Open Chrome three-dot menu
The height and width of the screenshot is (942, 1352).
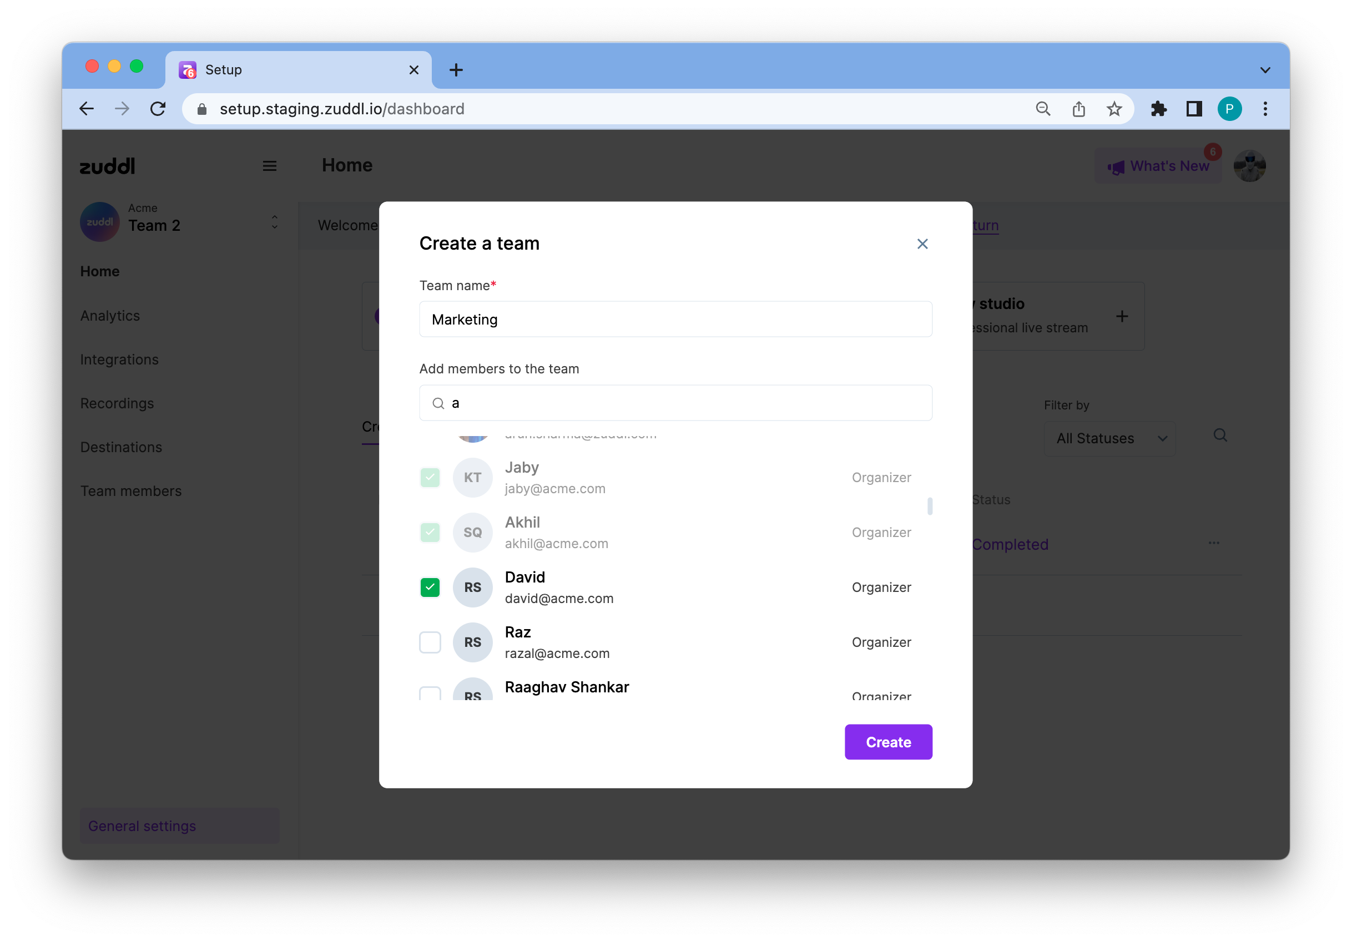point(1265,109)
